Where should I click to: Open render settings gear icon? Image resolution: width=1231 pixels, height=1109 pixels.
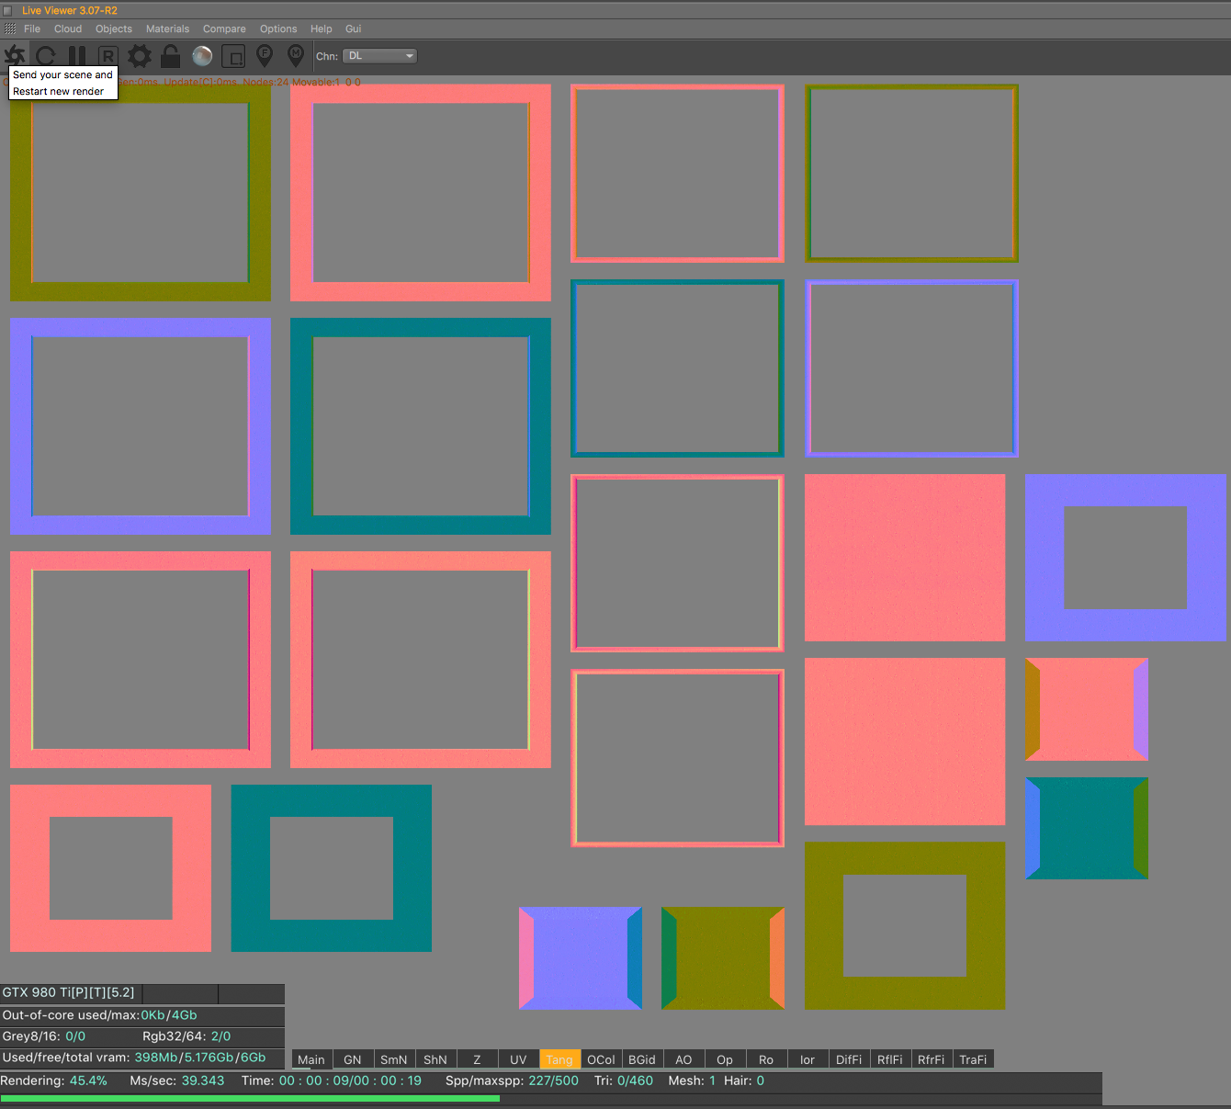point(140,56)
